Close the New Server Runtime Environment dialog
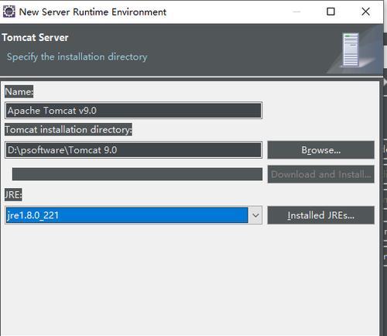The image size is (387, 336). pyautogui.click(x=365, y=12)
